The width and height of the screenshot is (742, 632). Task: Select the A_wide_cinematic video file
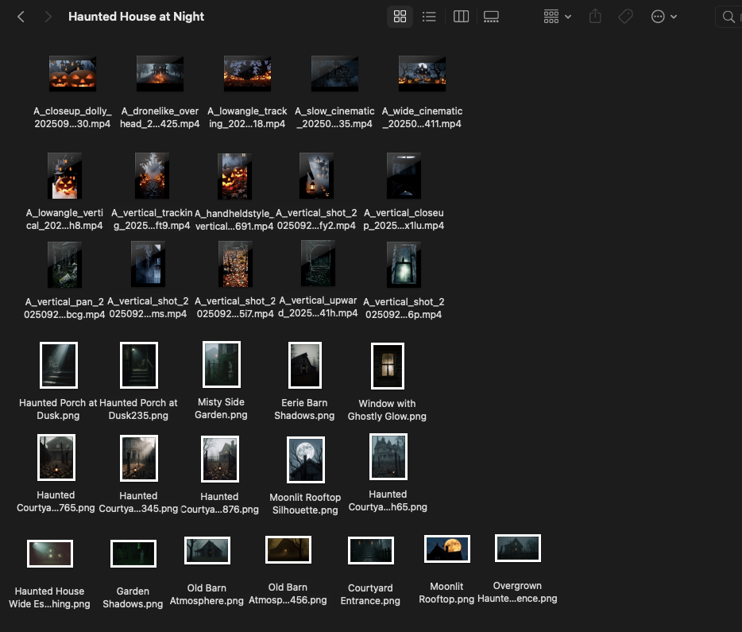tap(422, 73)
